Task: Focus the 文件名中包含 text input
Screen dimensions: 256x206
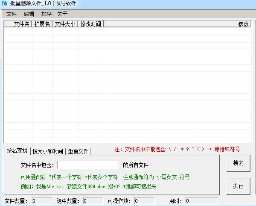Action: coord(87,165)
